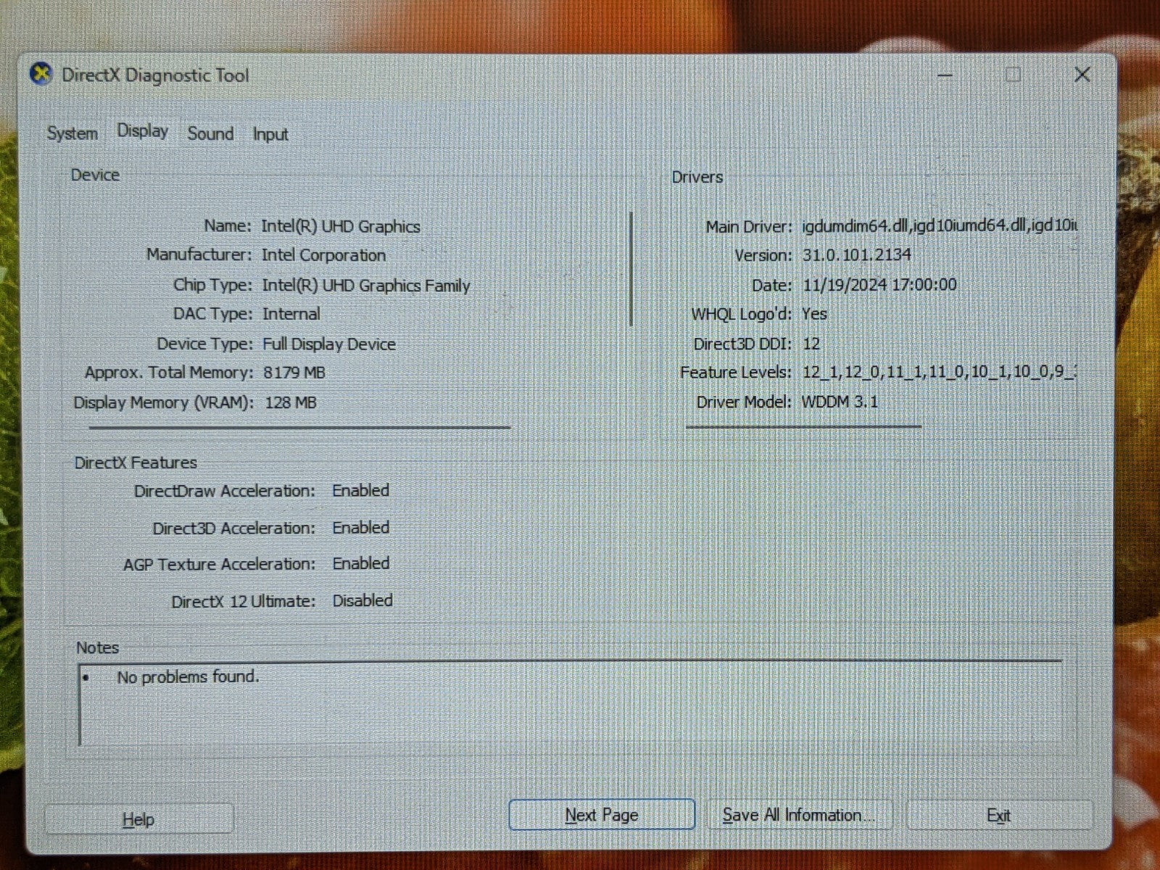The height and width of the screenshot is (870, 1160).
Task: Click the Device panel horizontal scrollbar
Action: [299, 428]
